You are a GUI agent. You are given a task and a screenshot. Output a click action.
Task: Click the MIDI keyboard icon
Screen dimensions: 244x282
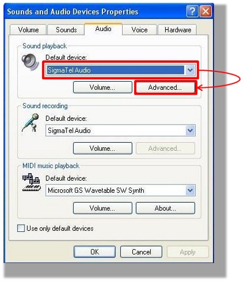[31, 183]
